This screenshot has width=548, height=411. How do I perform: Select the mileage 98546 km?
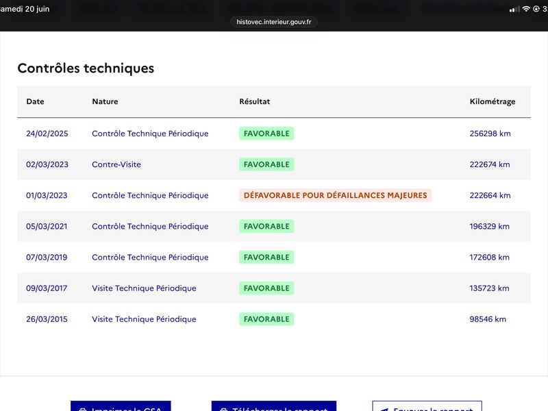pos(488,319)
